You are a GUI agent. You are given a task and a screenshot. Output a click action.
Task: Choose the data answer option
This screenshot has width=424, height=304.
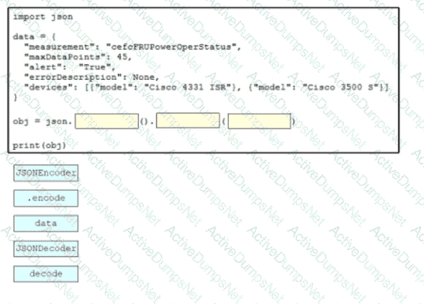point(46,223)
